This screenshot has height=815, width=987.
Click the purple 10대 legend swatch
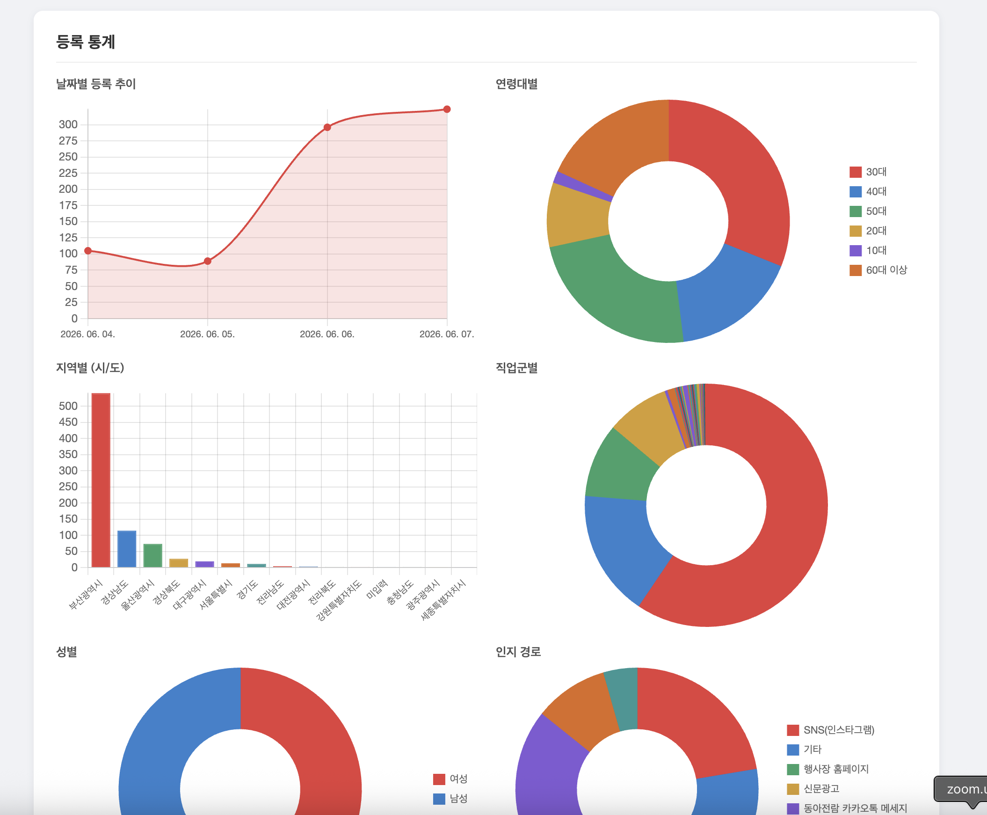coord(855,251)
